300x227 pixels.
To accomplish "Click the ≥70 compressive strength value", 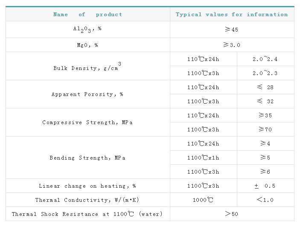I will 265,130.
